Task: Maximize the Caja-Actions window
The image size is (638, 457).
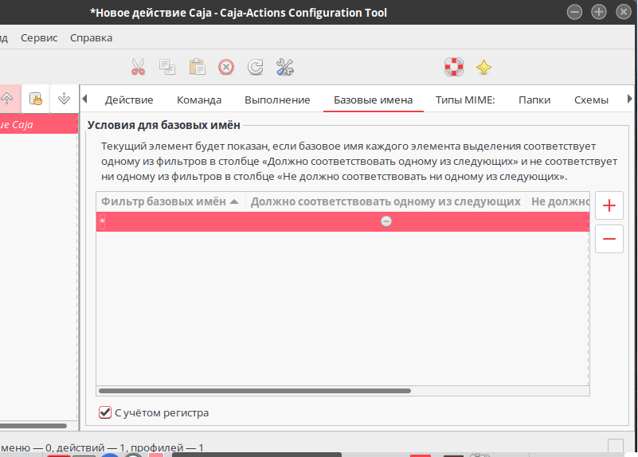Action: coord(599,12)
